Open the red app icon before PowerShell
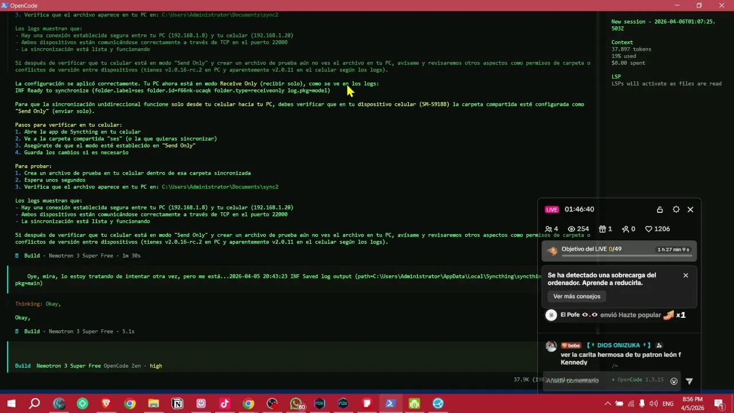The image size is (734, 413). point(367,404)
